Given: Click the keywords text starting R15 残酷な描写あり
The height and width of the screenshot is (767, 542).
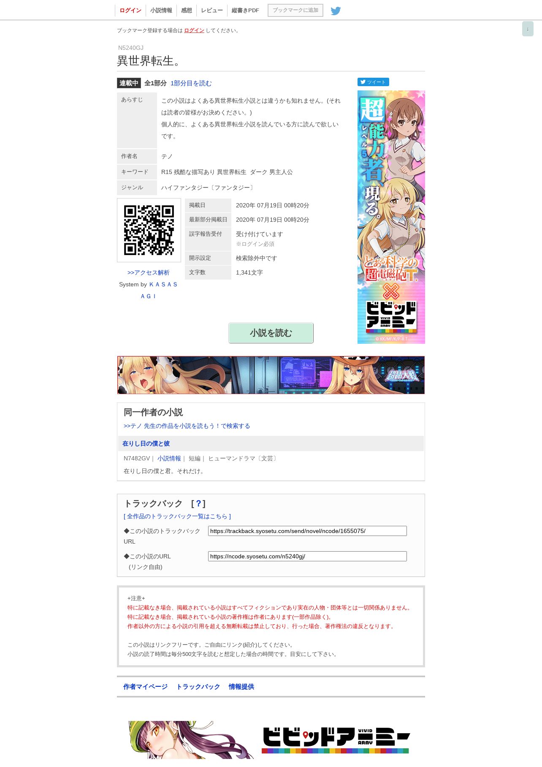Looking at the screenshot, I should [x=227, y=172].
